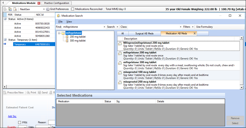Click the misoprostol 200 mcg tablet row icon
Screen dimensions: 246x128
coord(120,83)
